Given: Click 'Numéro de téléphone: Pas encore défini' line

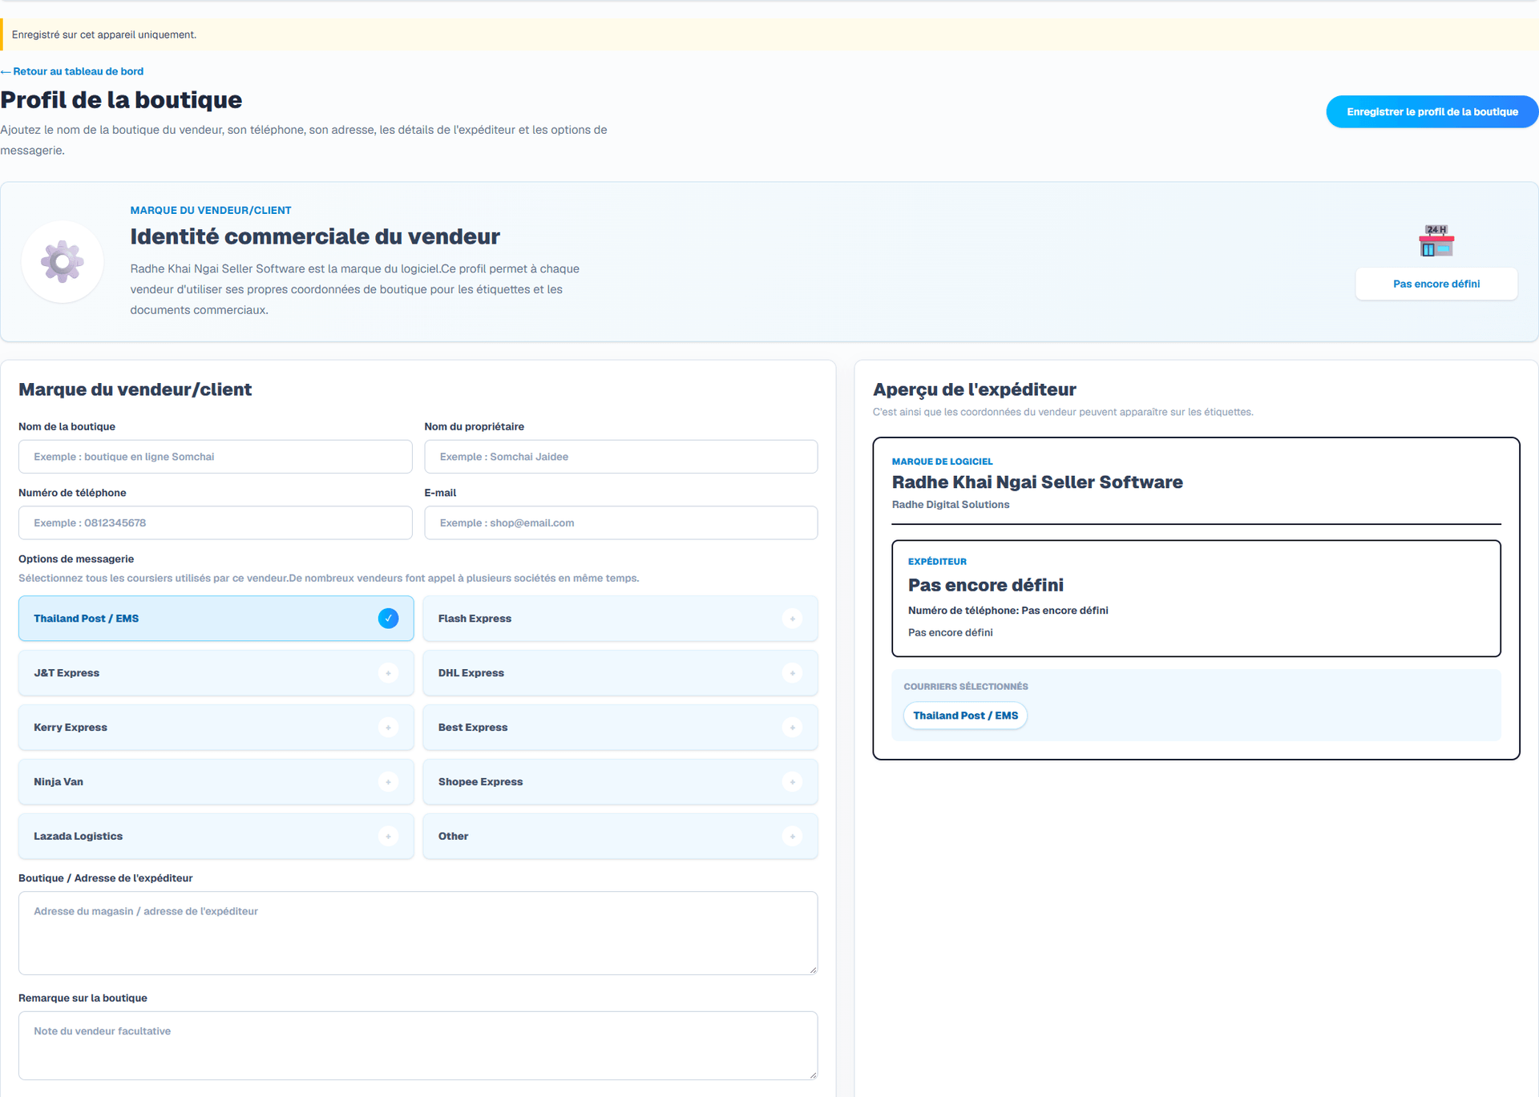Looking at the screenshot, I should pyautogui.click(x=1008, y=611).
